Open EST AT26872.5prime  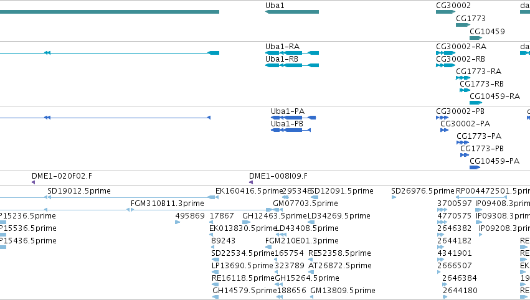[x=340, y=266]
